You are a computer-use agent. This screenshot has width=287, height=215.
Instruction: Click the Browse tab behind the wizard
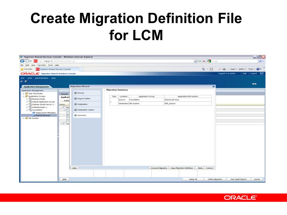click(x=64, y=94)
